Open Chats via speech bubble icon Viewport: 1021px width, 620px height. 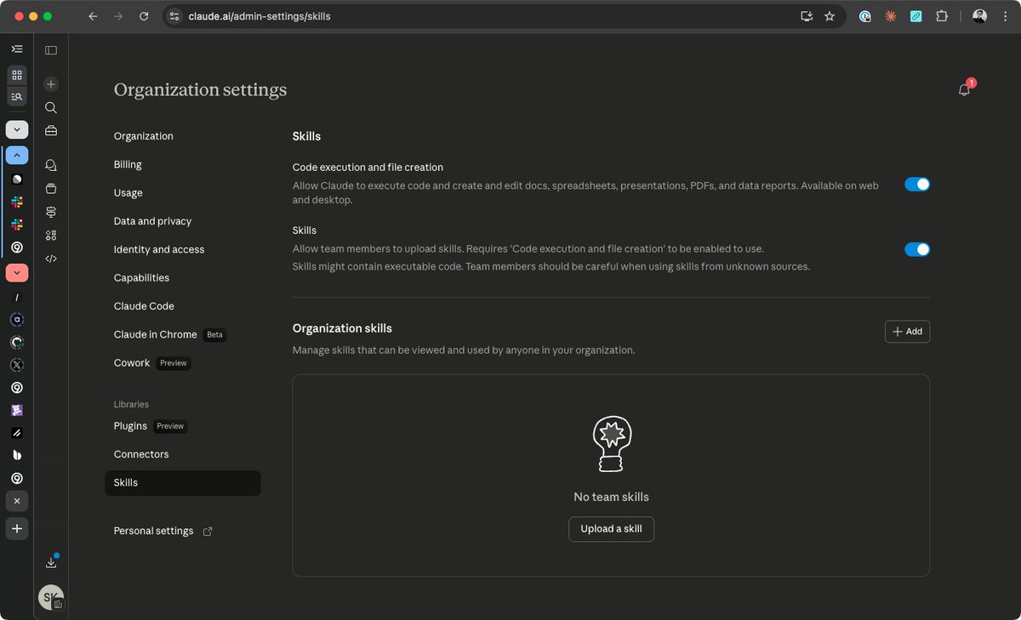click(51, 165)
